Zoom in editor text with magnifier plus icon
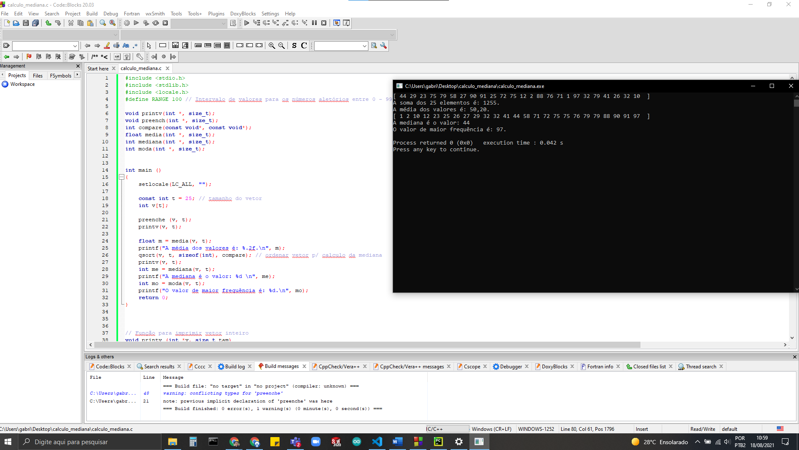The width and height of the screenshot is (799, 450). 271,46
